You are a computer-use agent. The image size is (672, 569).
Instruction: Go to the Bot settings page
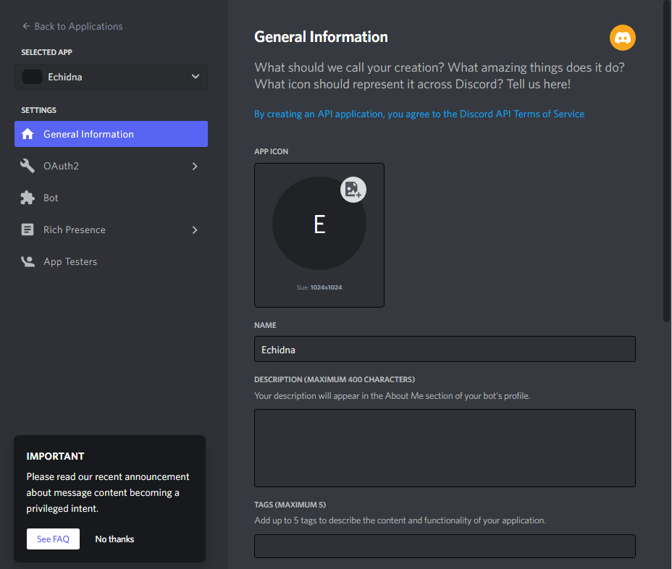pyautogui.click(x=111, y=198)
